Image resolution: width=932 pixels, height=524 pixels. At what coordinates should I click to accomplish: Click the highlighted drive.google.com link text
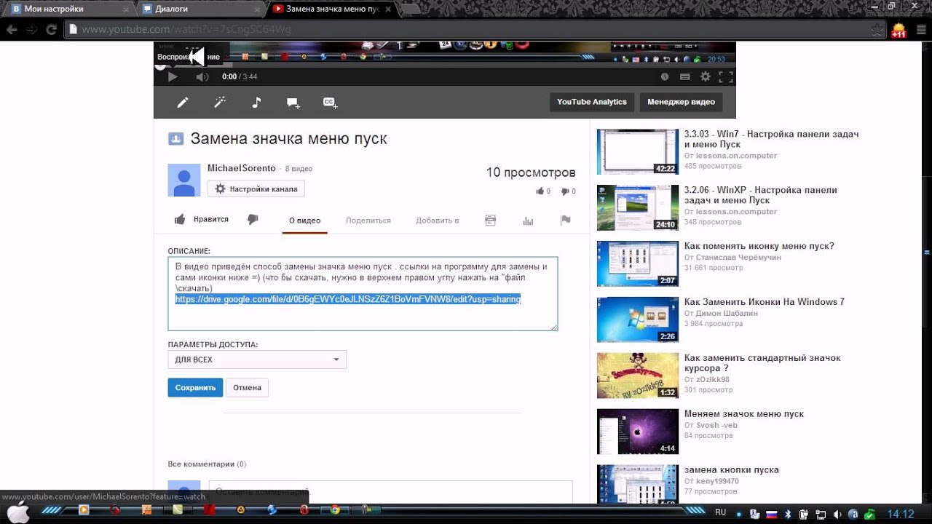tap(347, 299)
